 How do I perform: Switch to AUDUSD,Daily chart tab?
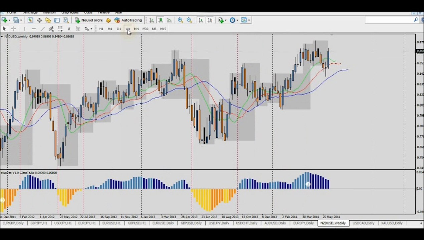click(275, 223)
